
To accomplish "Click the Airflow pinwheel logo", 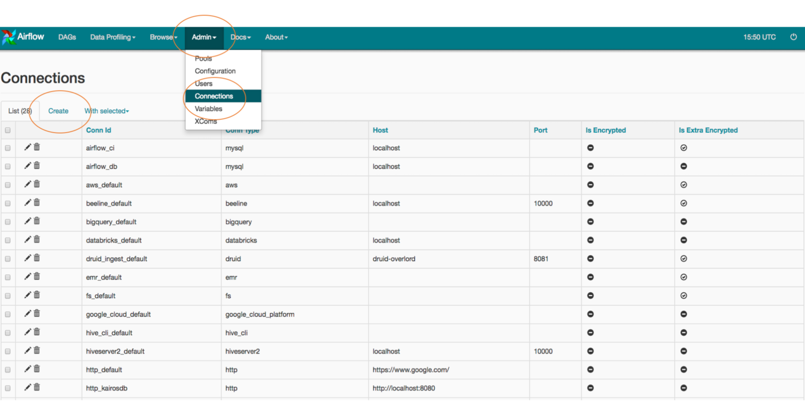I will pos(8,37).
